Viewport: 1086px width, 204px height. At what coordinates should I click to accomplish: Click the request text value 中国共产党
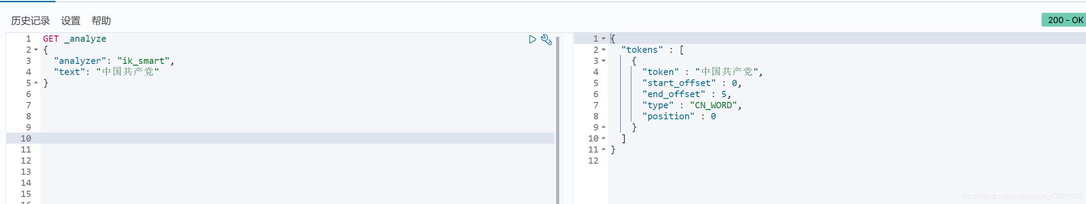pos(128,72)
